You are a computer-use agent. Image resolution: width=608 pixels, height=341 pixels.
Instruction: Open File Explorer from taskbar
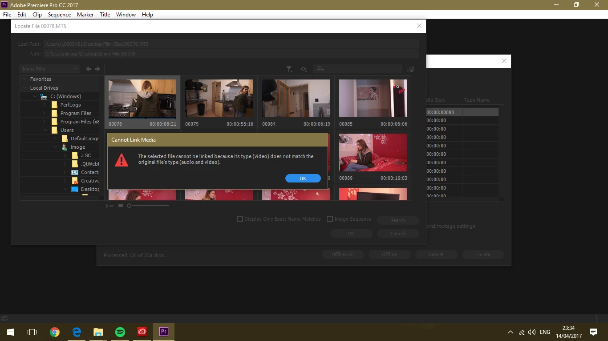[98, 332]
